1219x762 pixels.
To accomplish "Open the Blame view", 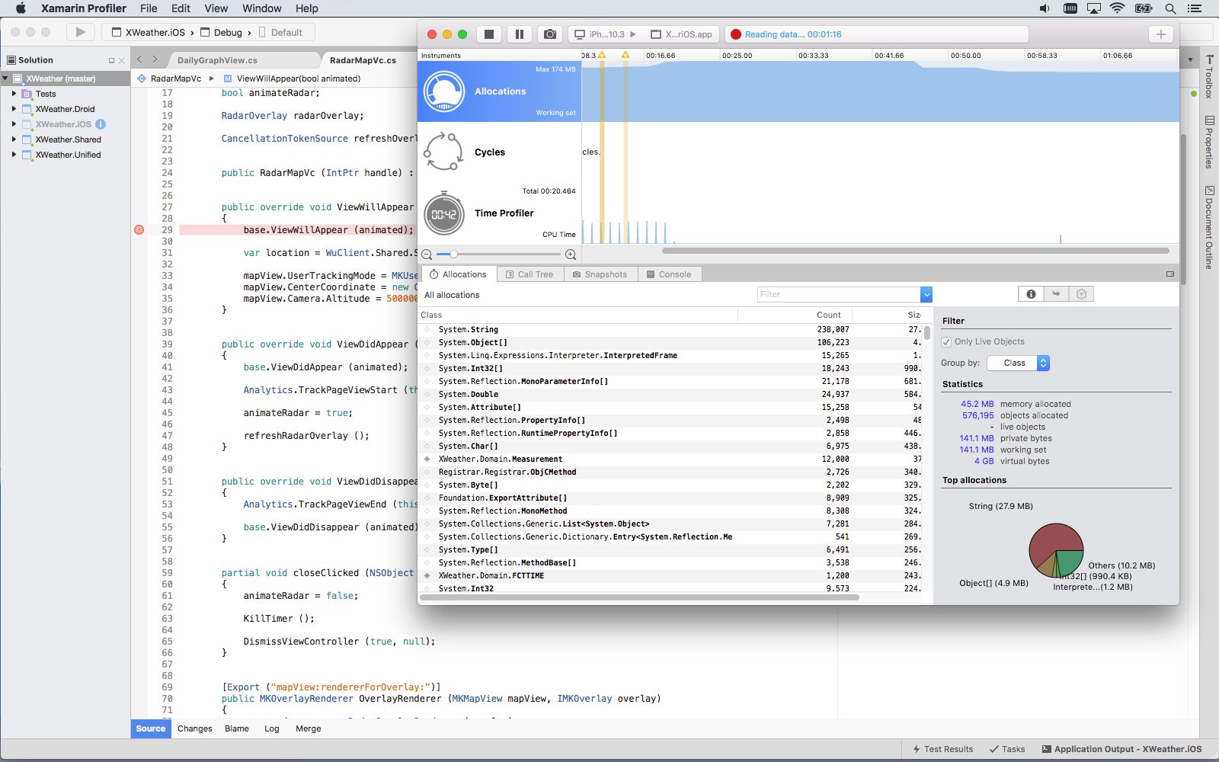I will [x=237, y=728].
